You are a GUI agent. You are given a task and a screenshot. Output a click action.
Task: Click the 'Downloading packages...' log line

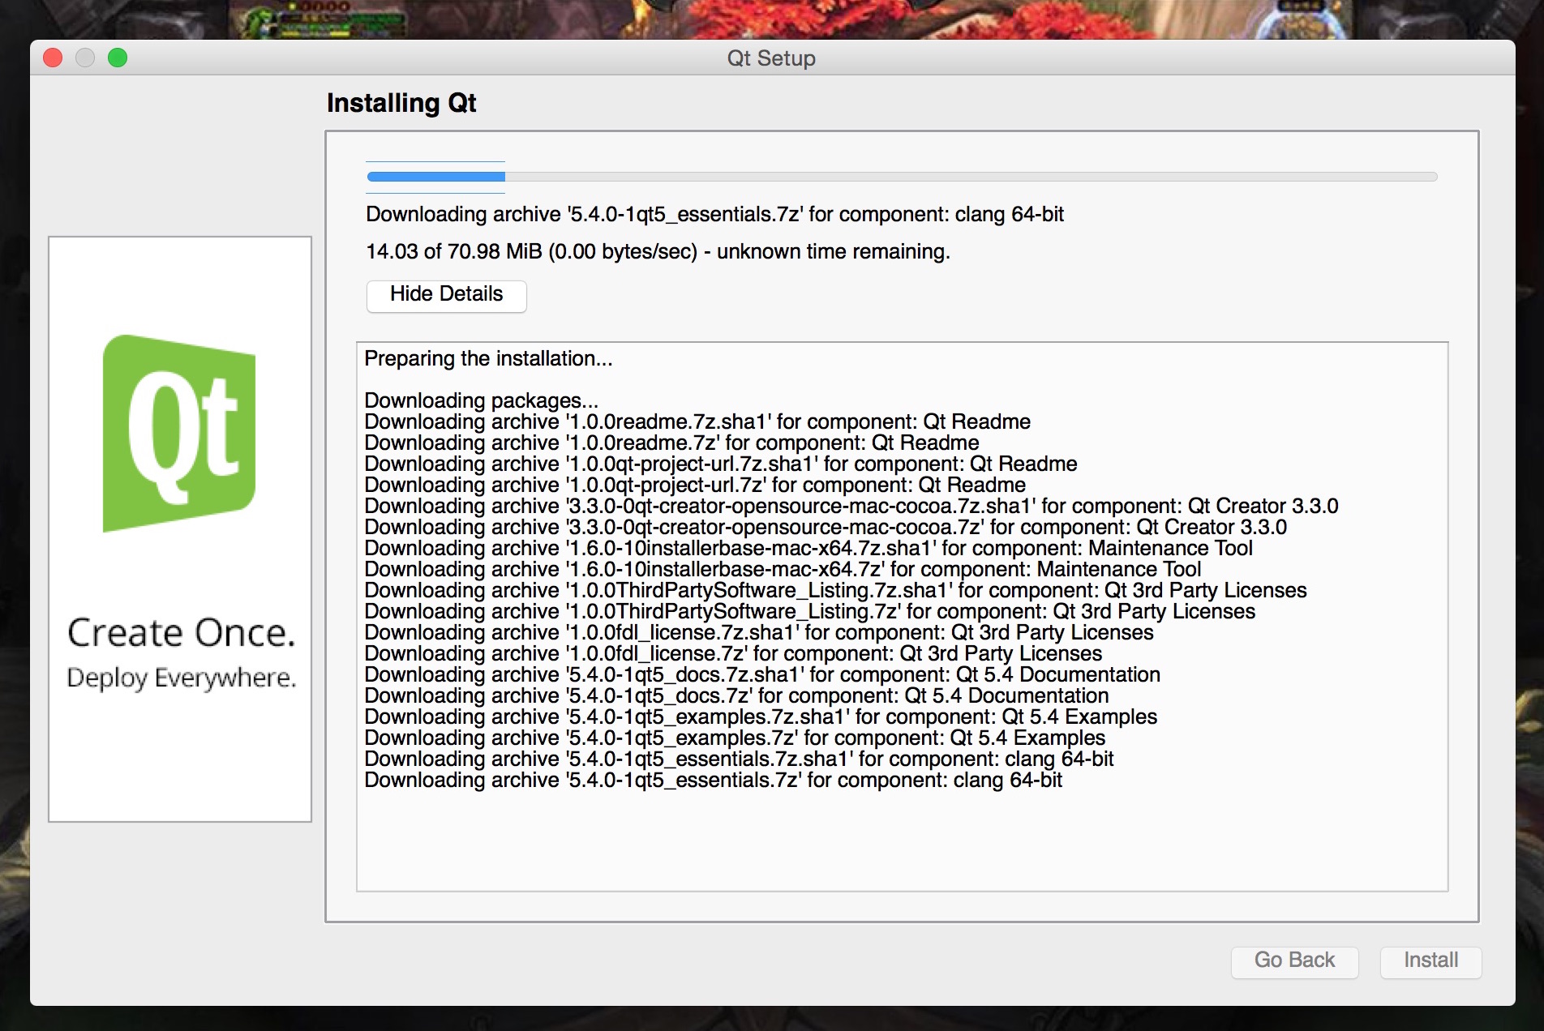(x=481, y=400)
